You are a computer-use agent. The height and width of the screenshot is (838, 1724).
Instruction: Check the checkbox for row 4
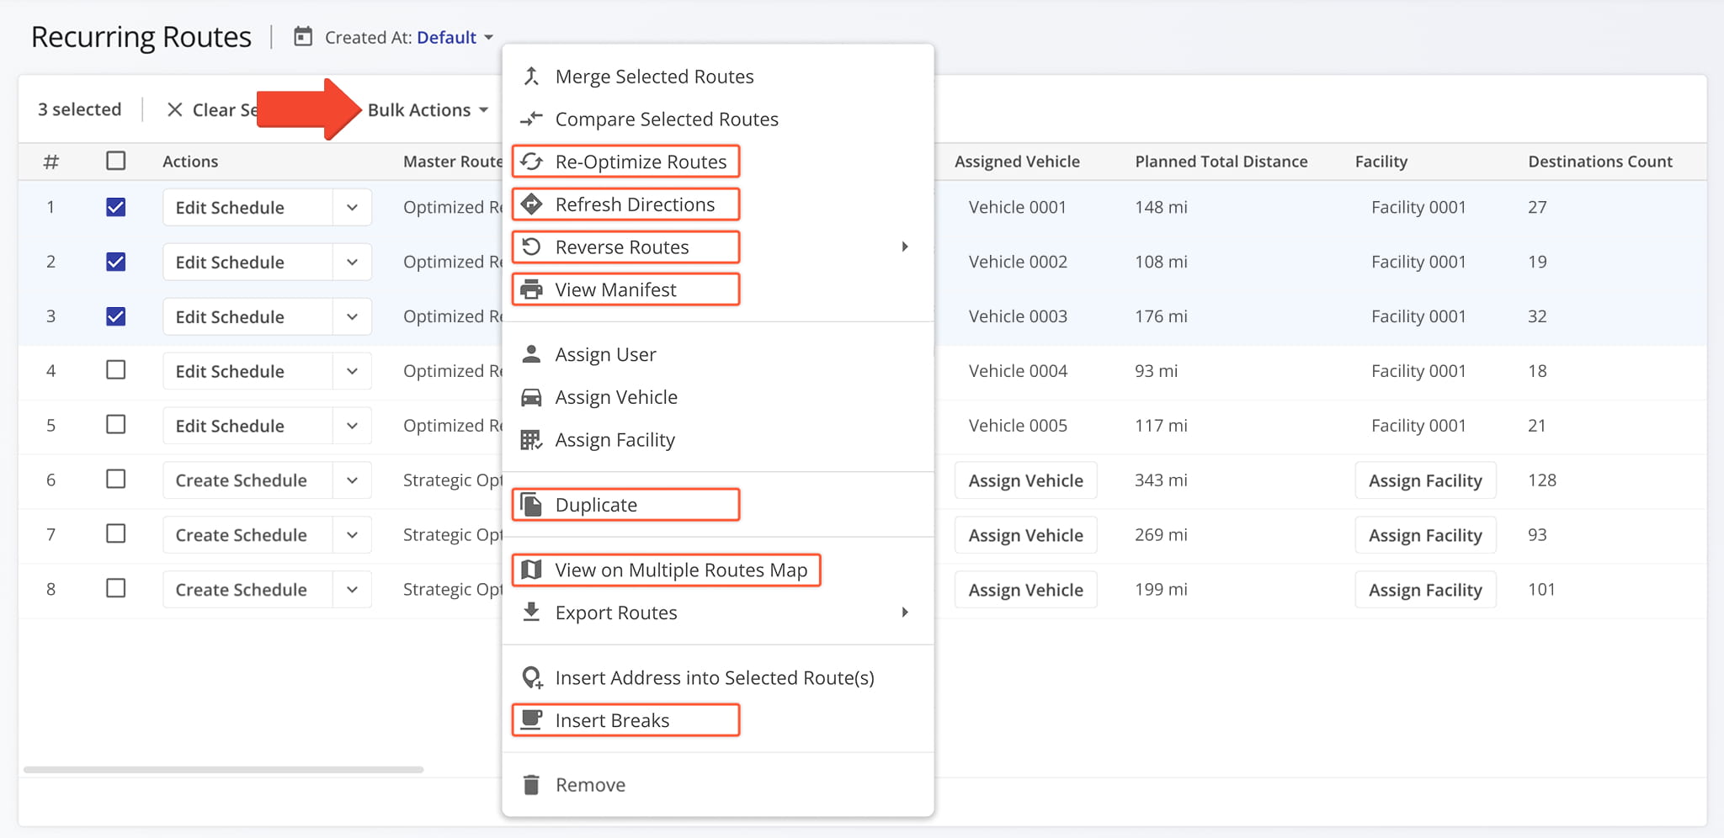115,370
